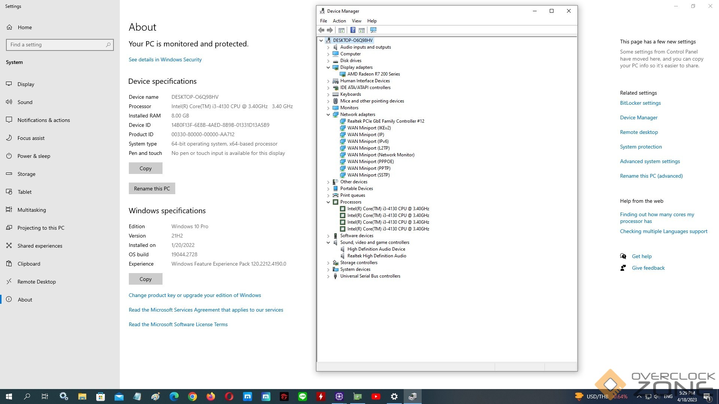Collapse the Network adapters node
This screenshot has height=404, width=719.
pyautogui.click(x=328, y=115)
